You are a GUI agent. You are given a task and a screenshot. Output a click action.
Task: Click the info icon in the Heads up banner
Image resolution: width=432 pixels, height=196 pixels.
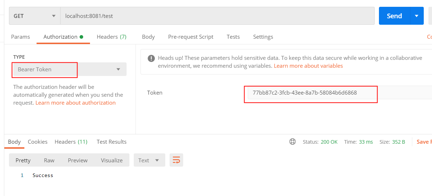click(152, 58)
